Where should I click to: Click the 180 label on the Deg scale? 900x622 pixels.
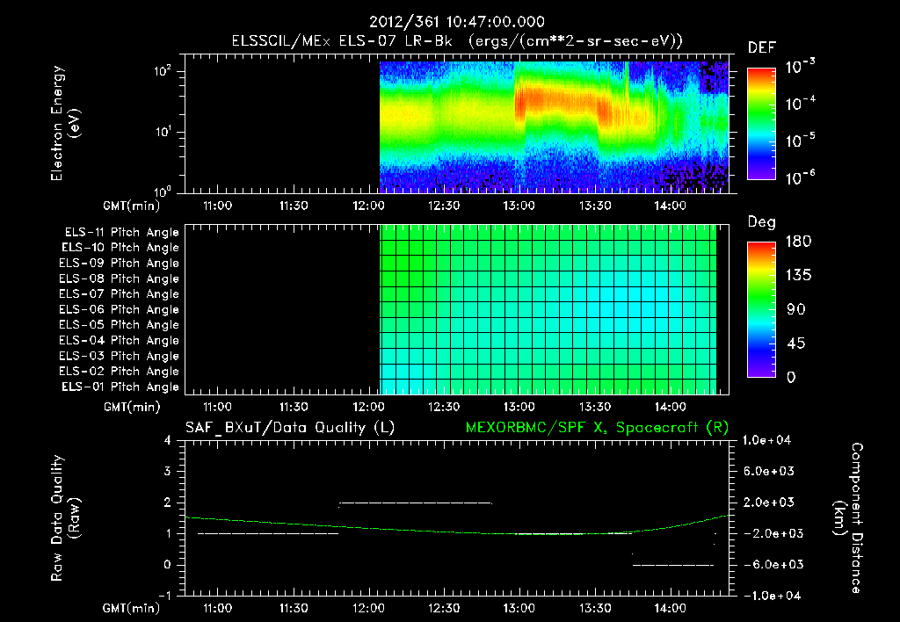coord(798,241)
